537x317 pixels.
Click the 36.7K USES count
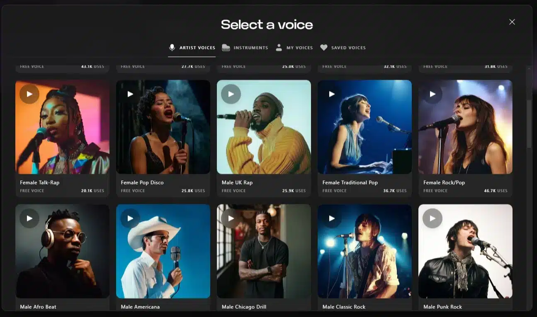pos(395,191)
